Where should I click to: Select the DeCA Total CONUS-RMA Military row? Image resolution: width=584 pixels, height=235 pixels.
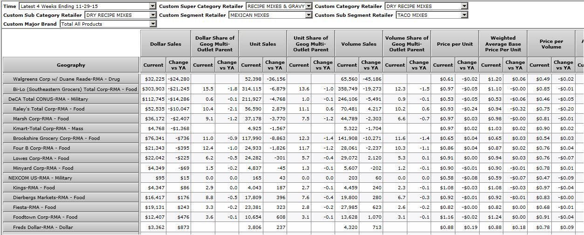[x=71, y=99]
